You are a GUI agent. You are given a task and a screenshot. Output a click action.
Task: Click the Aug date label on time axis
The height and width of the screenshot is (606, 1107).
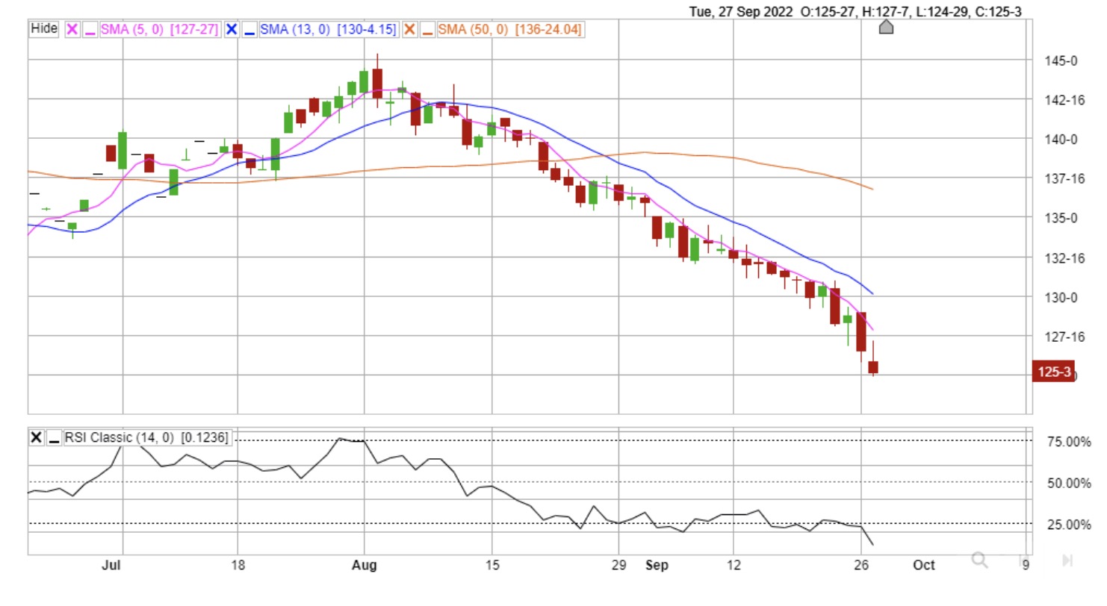point(365,565)
